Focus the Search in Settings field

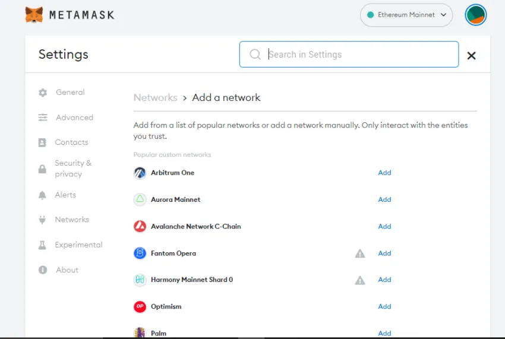pyautogui.click(x=349, y=55)
